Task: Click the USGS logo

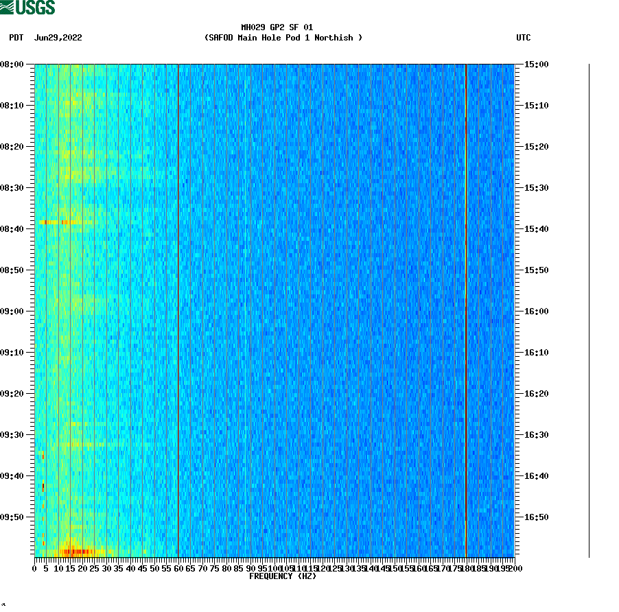Action: (x=27, y=7)
